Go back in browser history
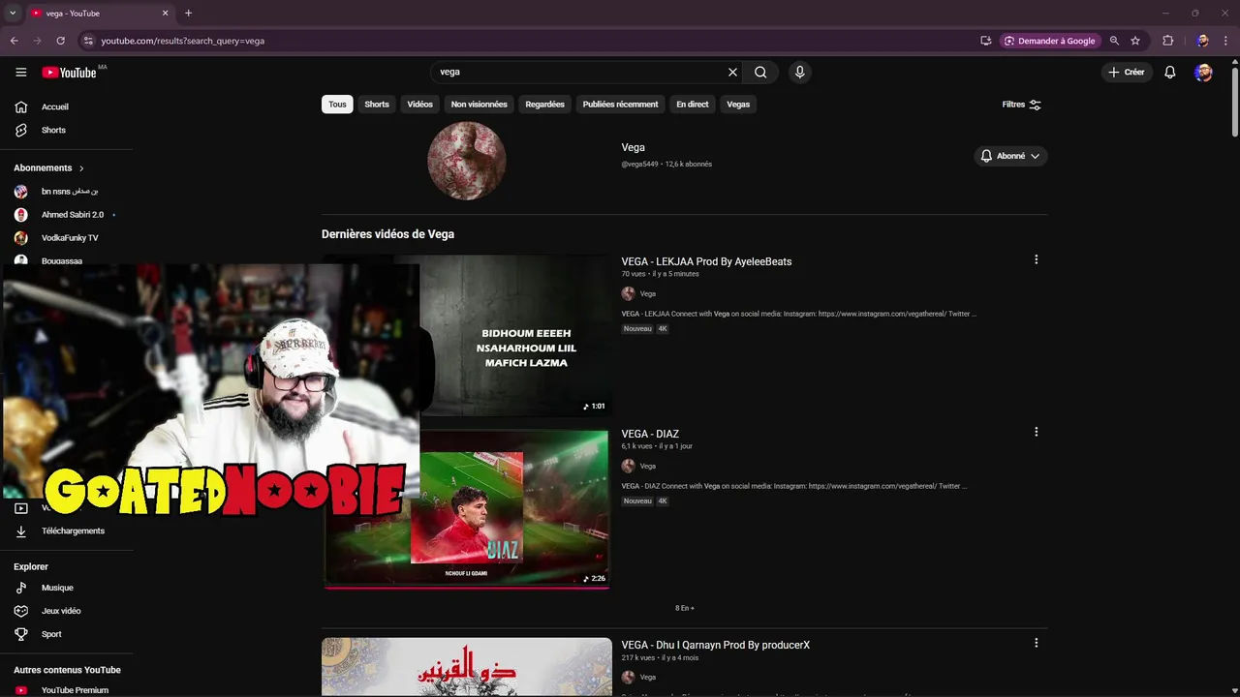 (x=14, y=41)
